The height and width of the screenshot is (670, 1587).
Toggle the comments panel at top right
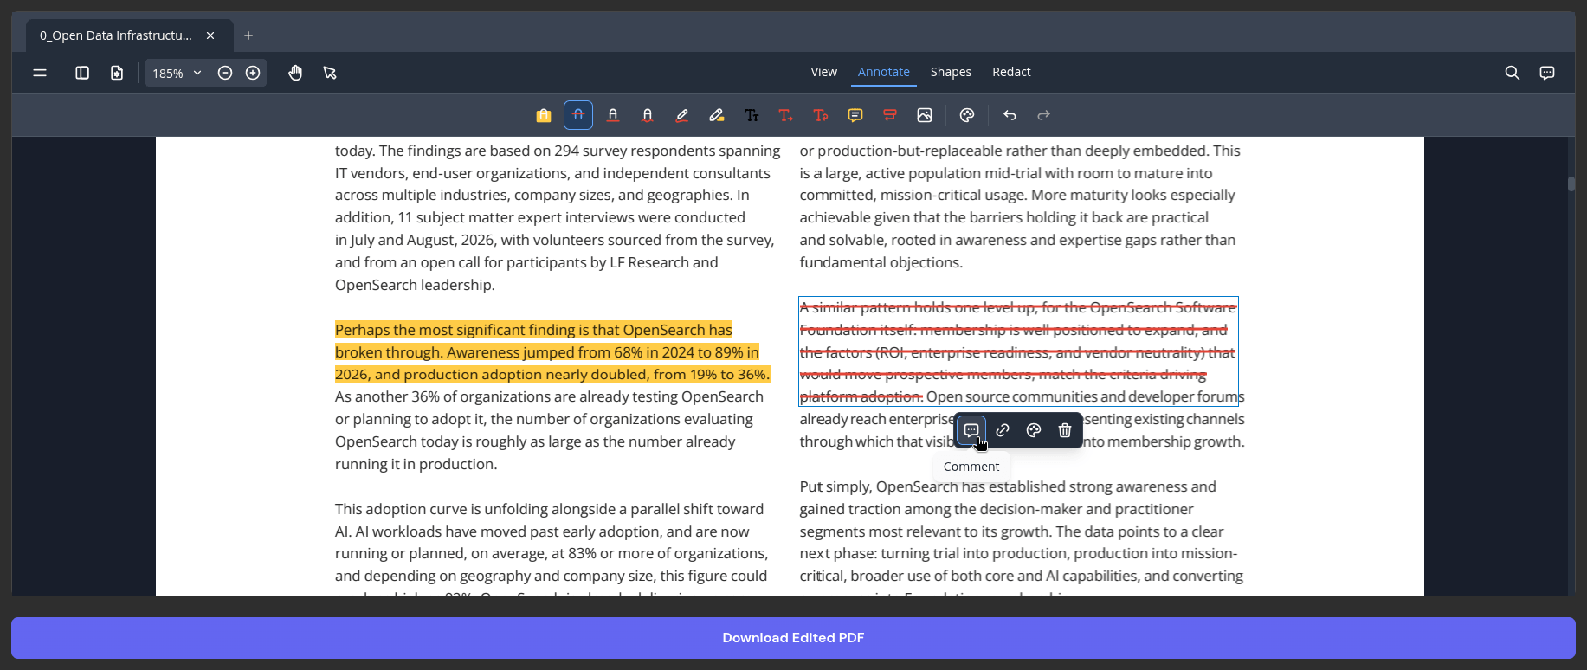[1547, 73]
